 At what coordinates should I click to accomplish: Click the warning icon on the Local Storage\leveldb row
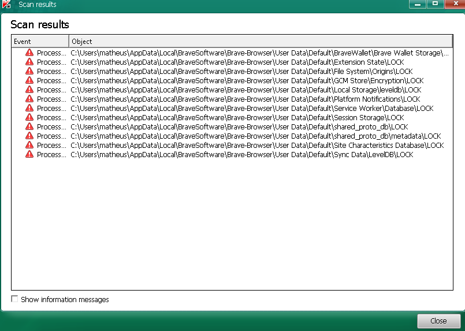click(x=29, y=90)
